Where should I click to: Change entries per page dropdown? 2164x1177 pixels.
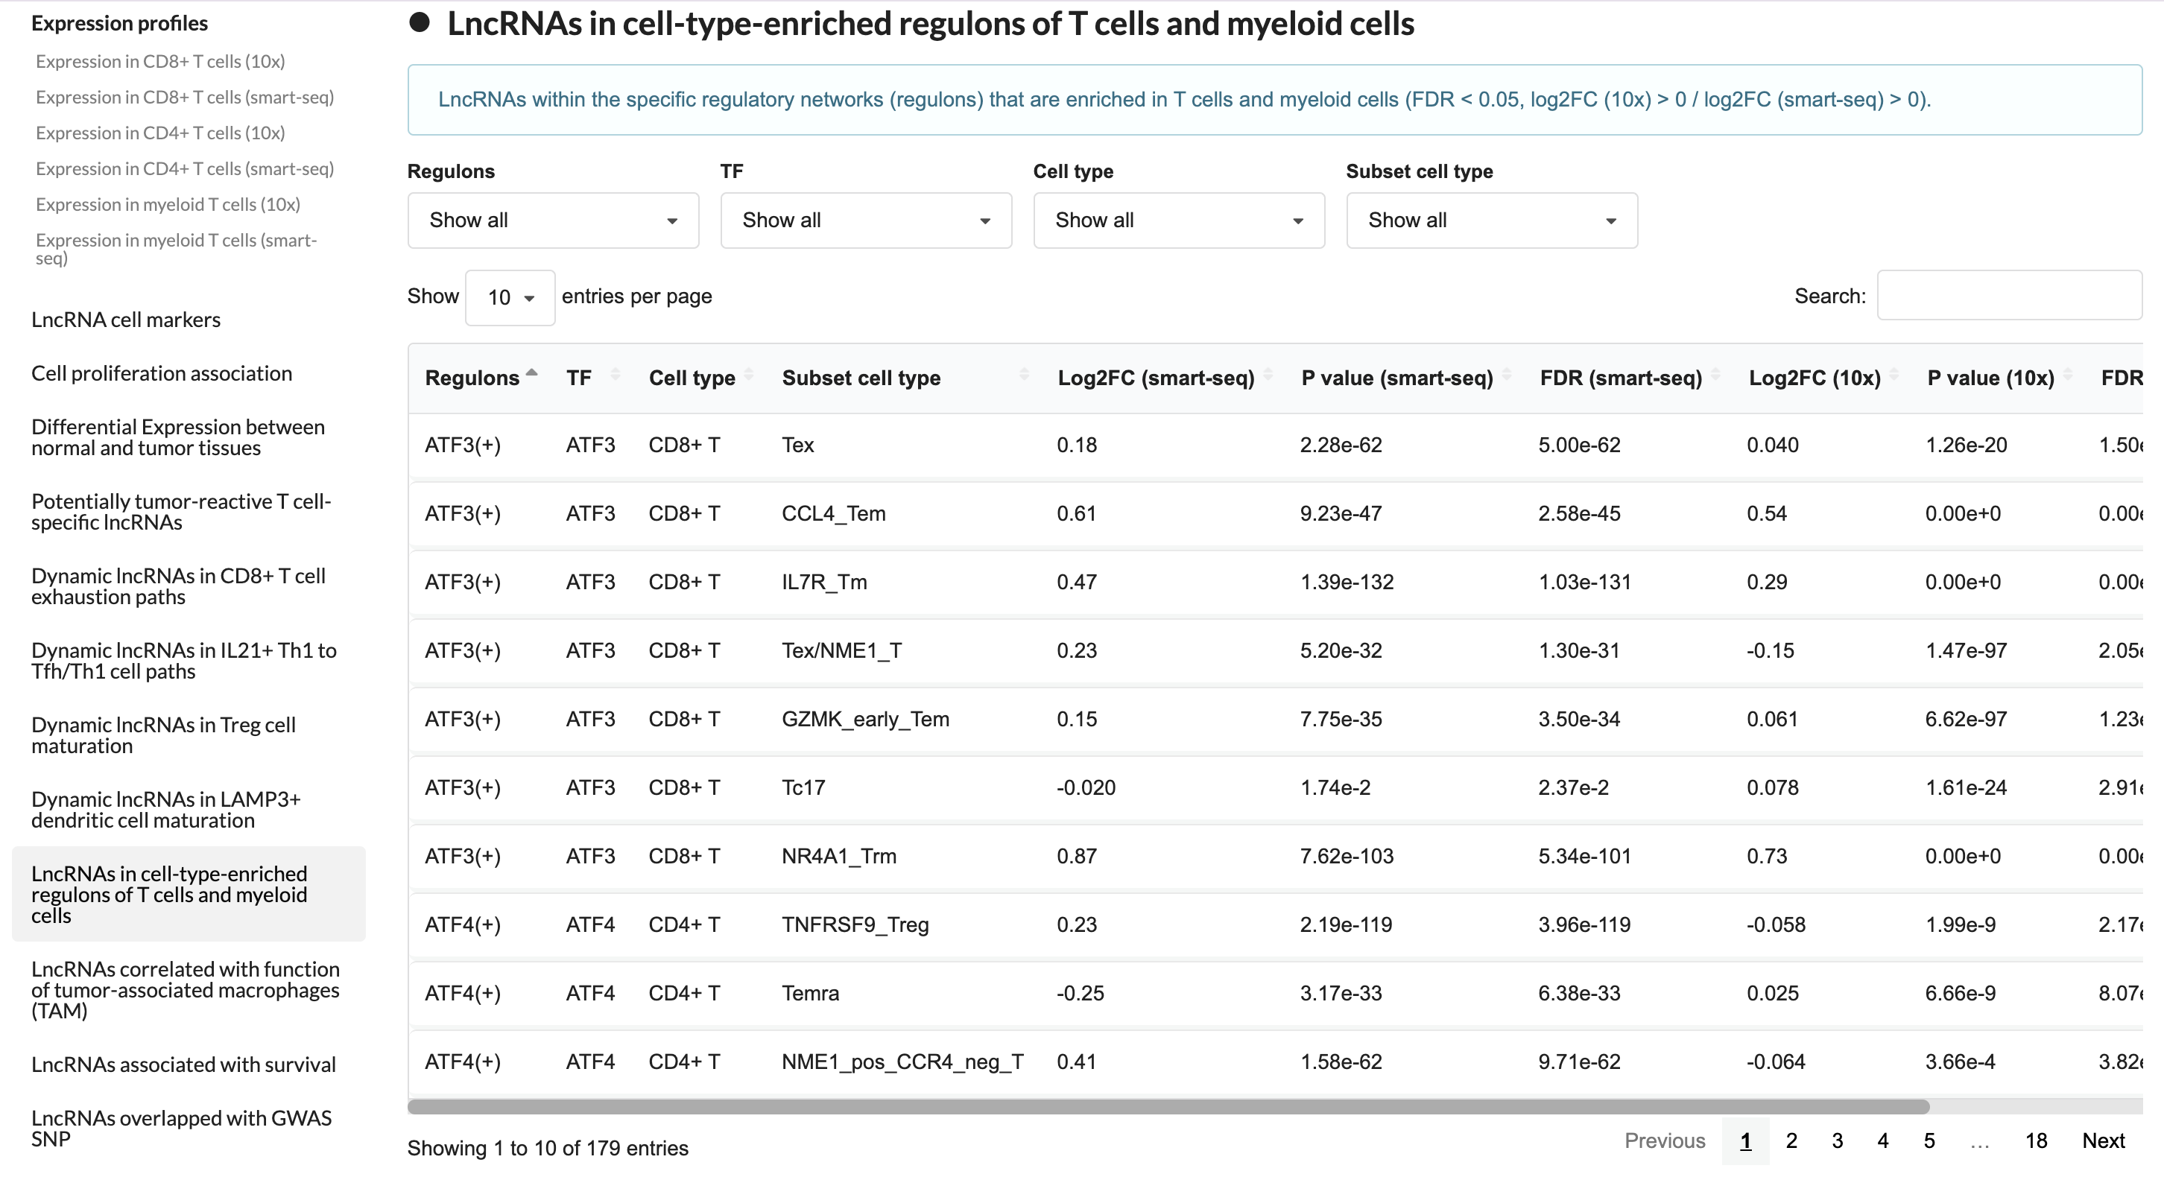(510, 298)
